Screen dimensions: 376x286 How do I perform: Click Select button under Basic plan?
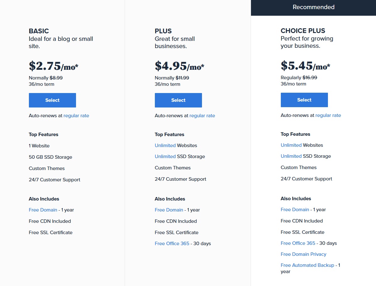coord(52,100)
